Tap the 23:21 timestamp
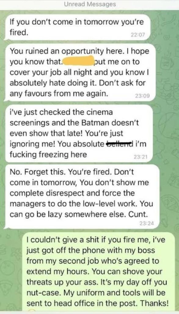 pos(140,157)
